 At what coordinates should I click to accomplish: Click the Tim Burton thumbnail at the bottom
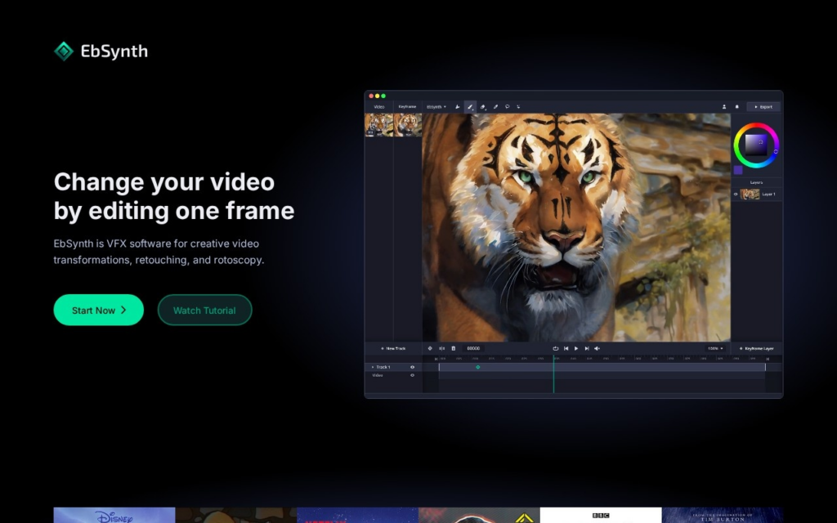723,515
